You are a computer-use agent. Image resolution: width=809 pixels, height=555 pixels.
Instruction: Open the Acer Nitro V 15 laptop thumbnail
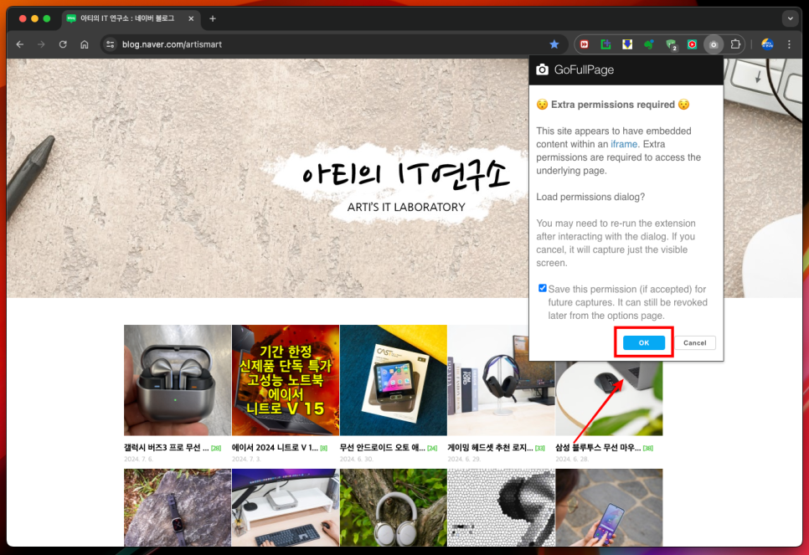286,380
